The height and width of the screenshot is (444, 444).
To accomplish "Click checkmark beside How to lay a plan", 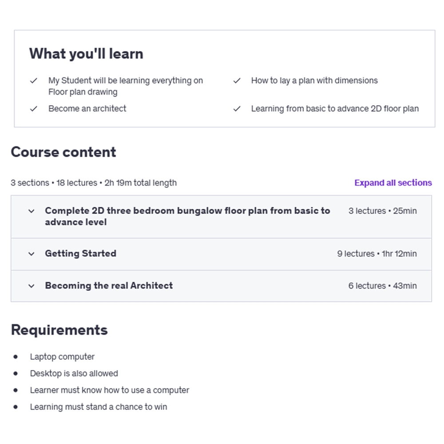I will click(237, 81).
